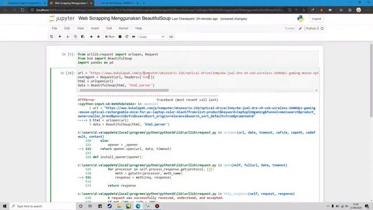373x210 pixels.
Task: Paste cells below with the clipboard icon
Action: [83, 37]
